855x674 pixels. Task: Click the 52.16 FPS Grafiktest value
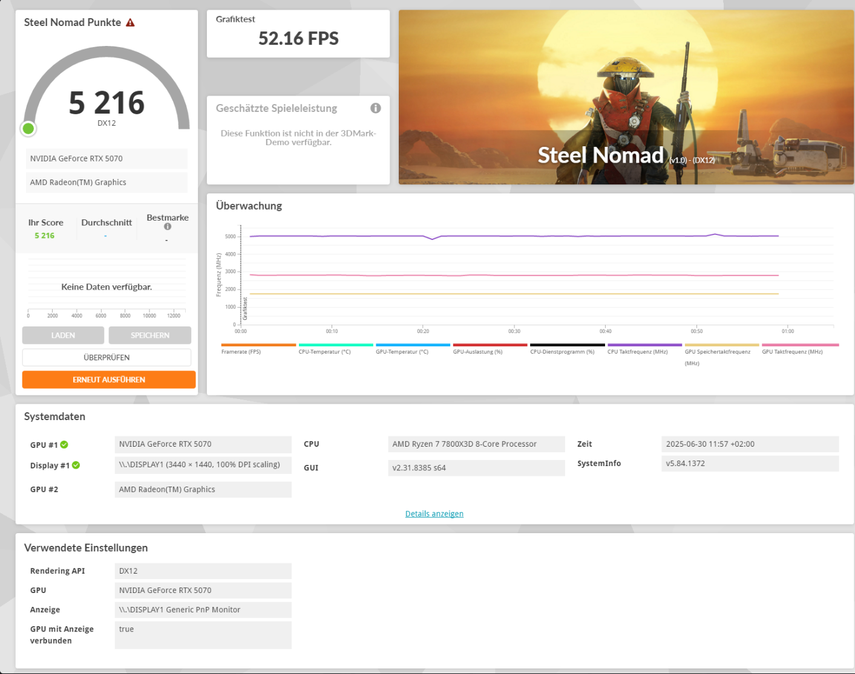[x=298, y=39]
